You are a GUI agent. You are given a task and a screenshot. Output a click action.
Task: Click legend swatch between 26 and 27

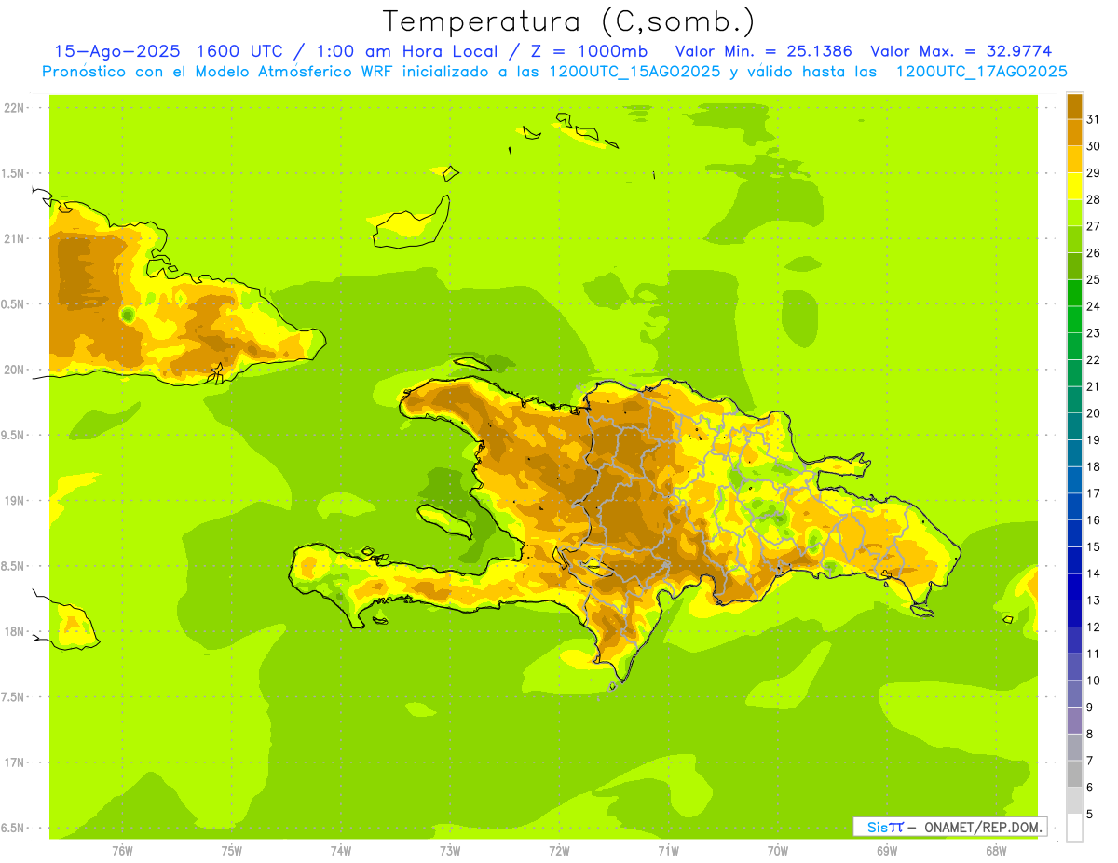click(1074, 239)
